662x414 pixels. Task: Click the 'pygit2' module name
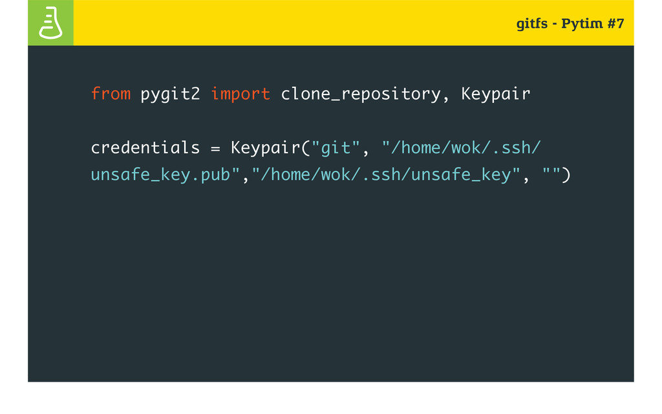point(170,94)
